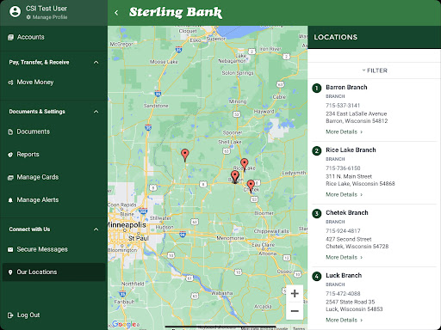Select the Chetek Branch location title
Screen dimensions: 441x330
347,213
